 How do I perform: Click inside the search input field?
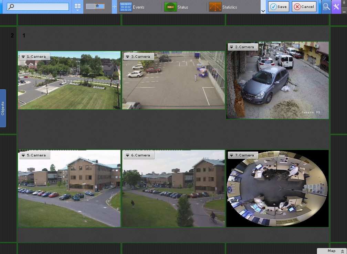point(41,7)
